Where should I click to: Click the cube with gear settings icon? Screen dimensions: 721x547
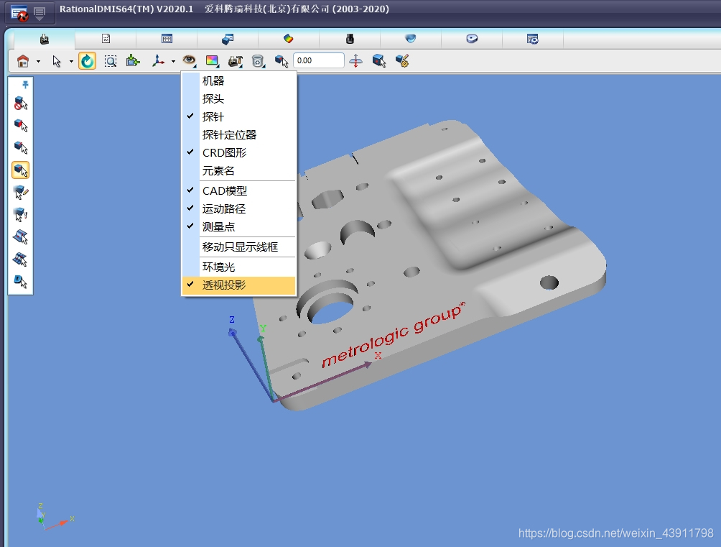click(x=402, y=61)
